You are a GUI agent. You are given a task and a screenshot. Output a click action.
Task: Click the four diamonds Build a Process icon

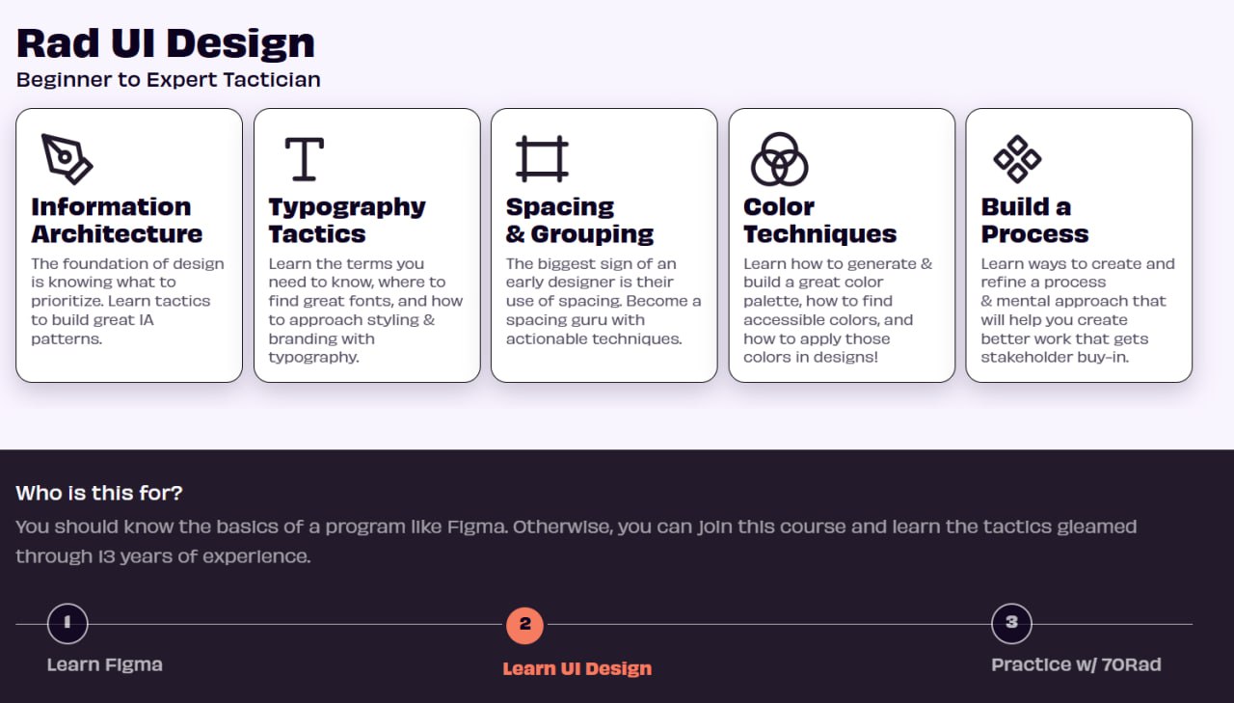click(1017, 159)
